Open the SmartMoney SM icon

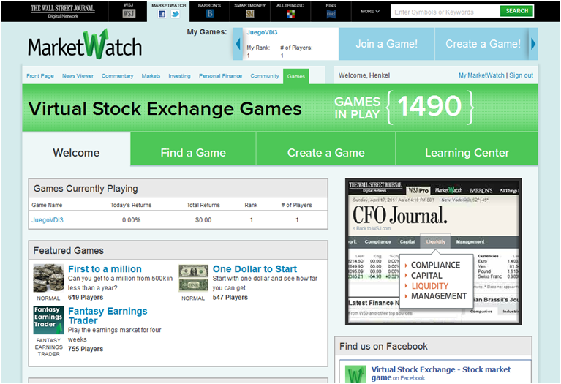(249, 14)
